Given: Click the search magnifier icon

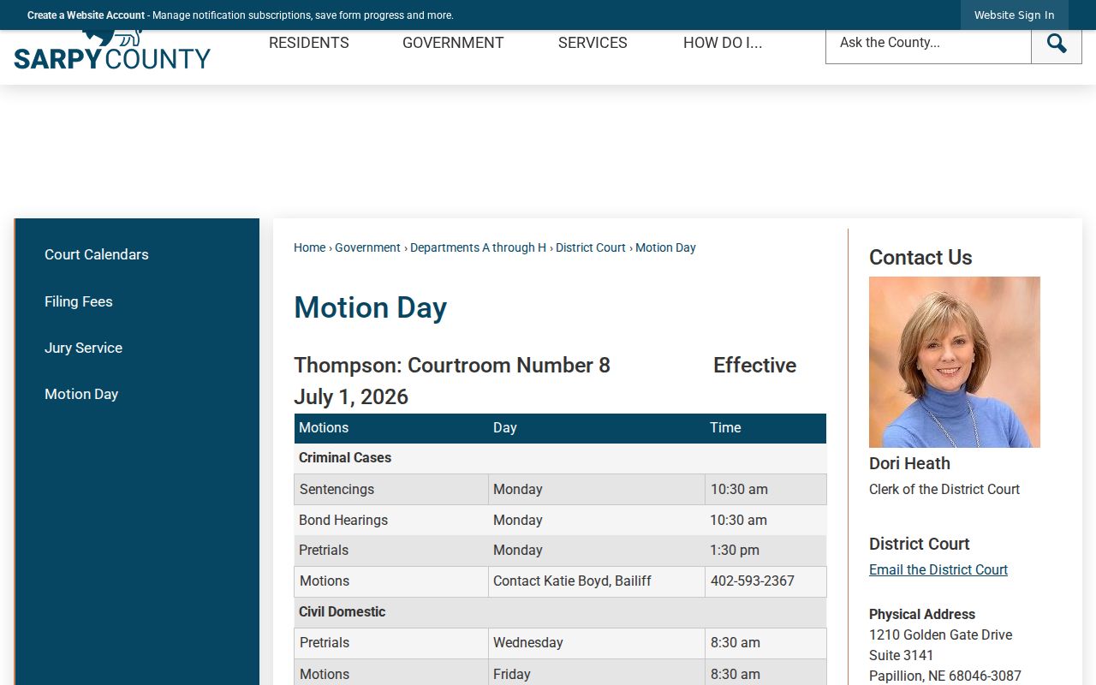Looking at the screenshot, I should tap(1057, 43).
